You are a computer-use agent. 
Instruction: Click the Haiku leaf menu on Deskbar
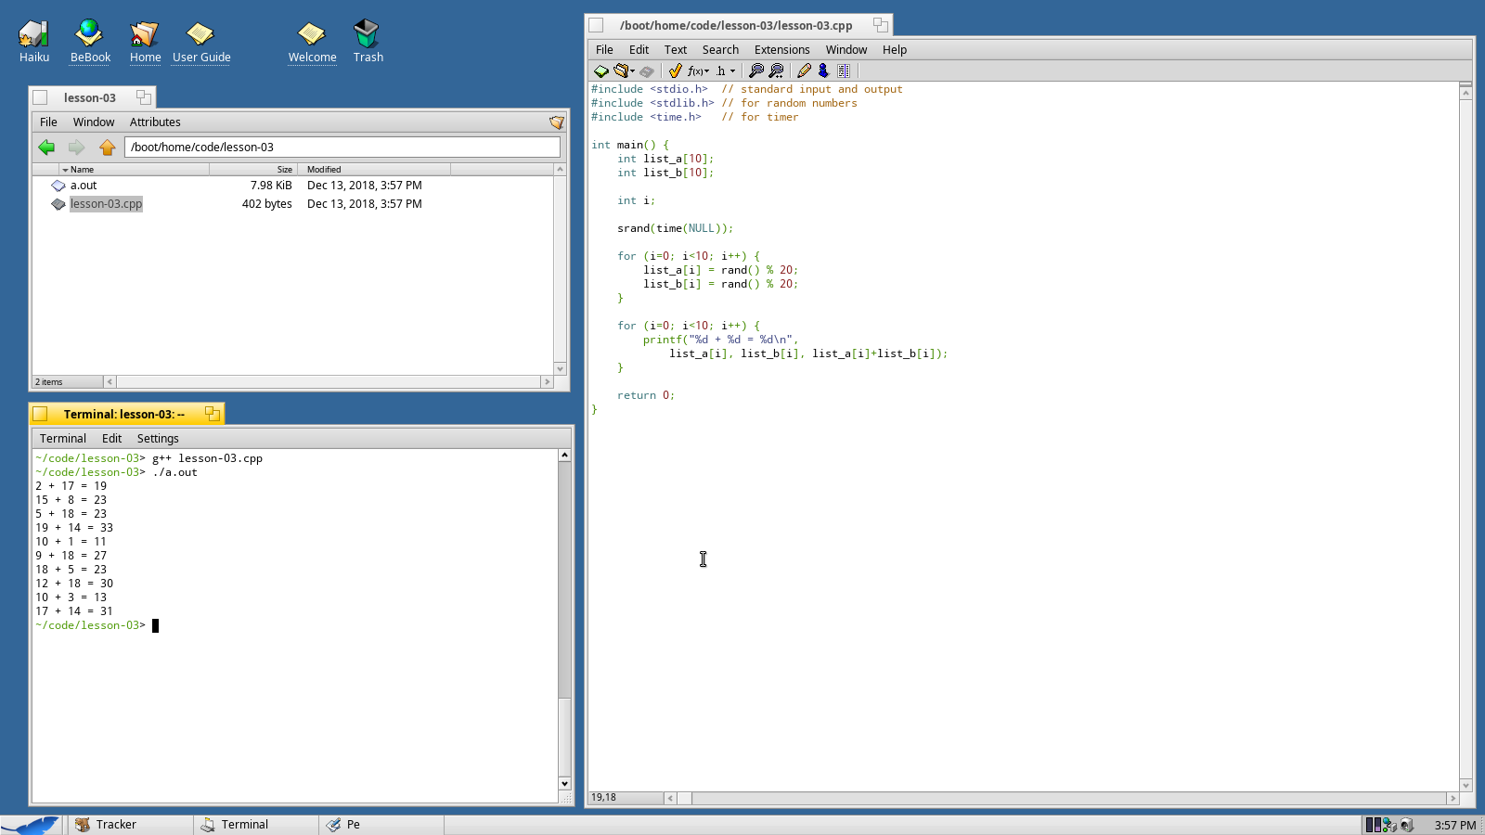(32, 825)
